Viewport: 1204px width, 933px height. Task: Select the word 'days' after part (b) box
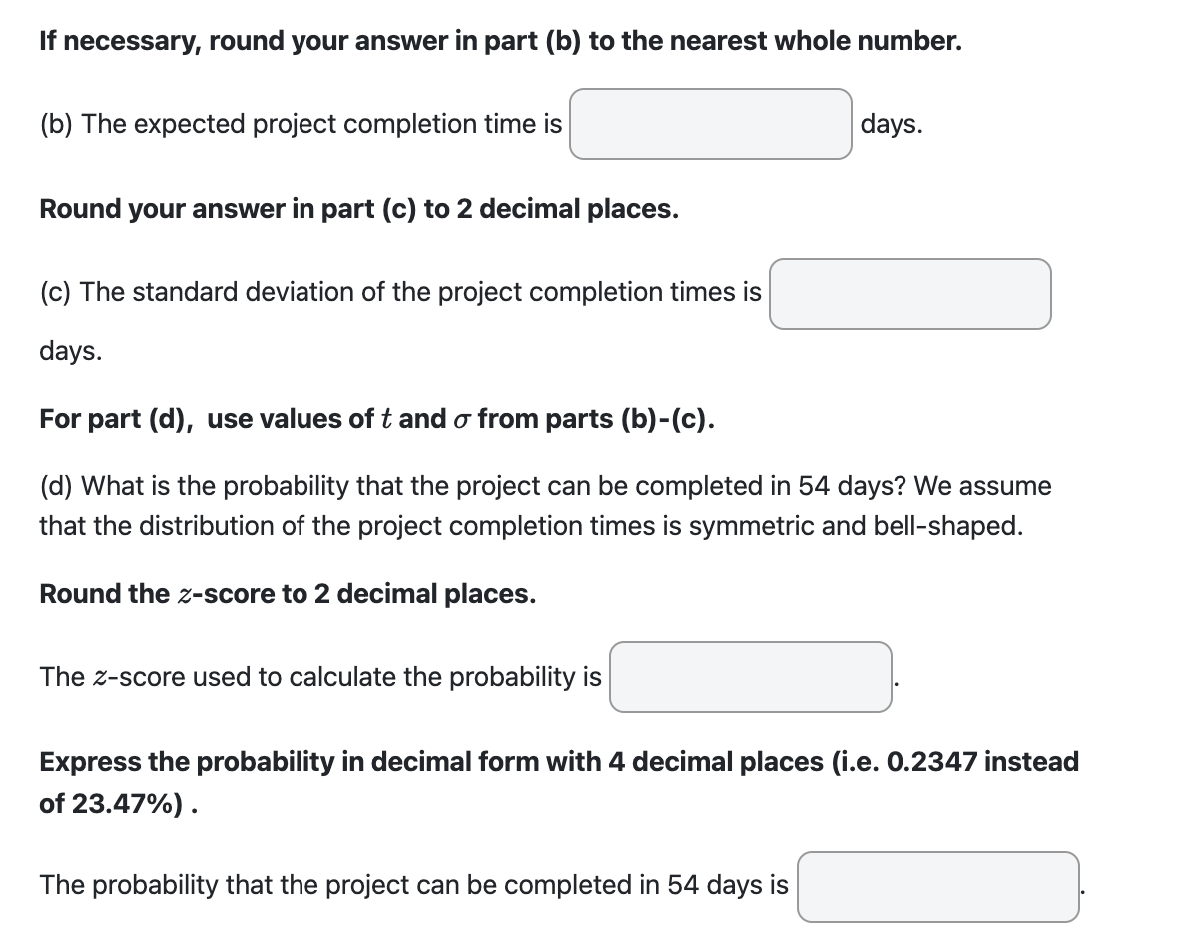pos(891,124)
